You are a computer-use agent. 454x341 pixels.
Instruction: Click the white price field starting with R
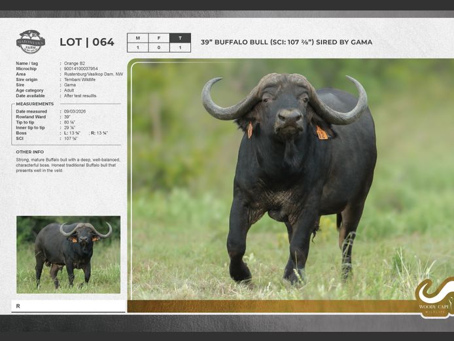[68, 306]
